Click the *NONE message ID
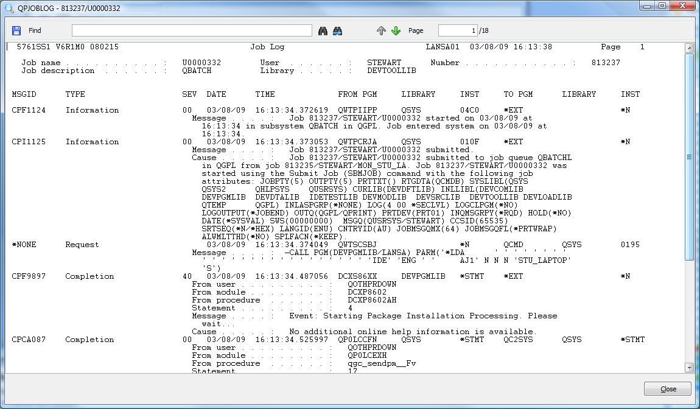 [24, 244]
